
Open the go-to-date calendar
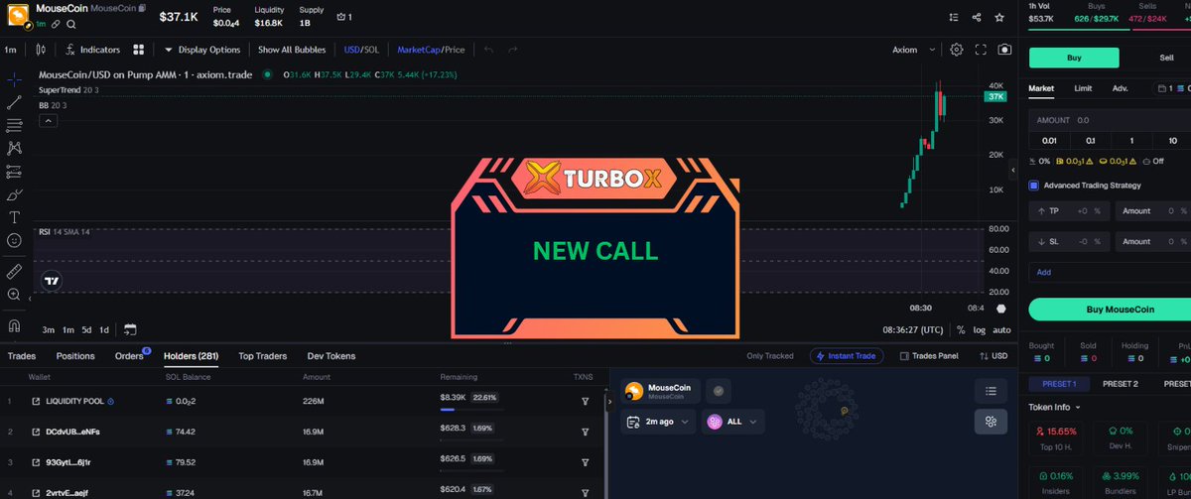click(x=130, y=329)
